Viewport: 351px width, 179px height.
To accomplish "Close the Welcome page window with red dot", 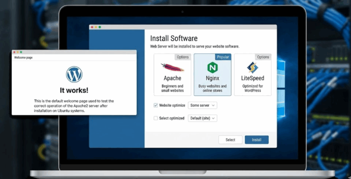I will 14,52.
